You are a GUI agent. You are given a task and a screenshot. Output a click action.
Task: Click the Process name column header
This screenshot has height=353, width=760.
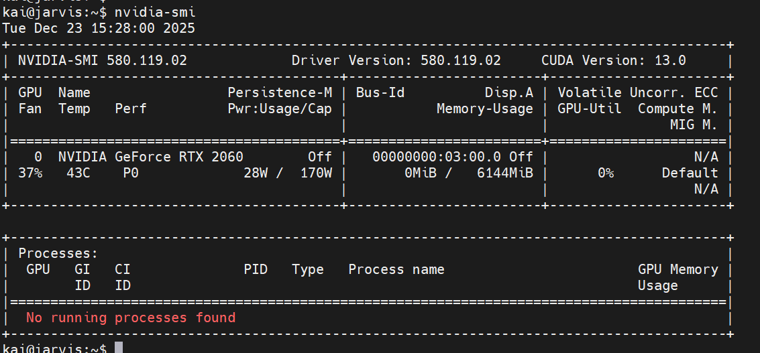[396, 269]
